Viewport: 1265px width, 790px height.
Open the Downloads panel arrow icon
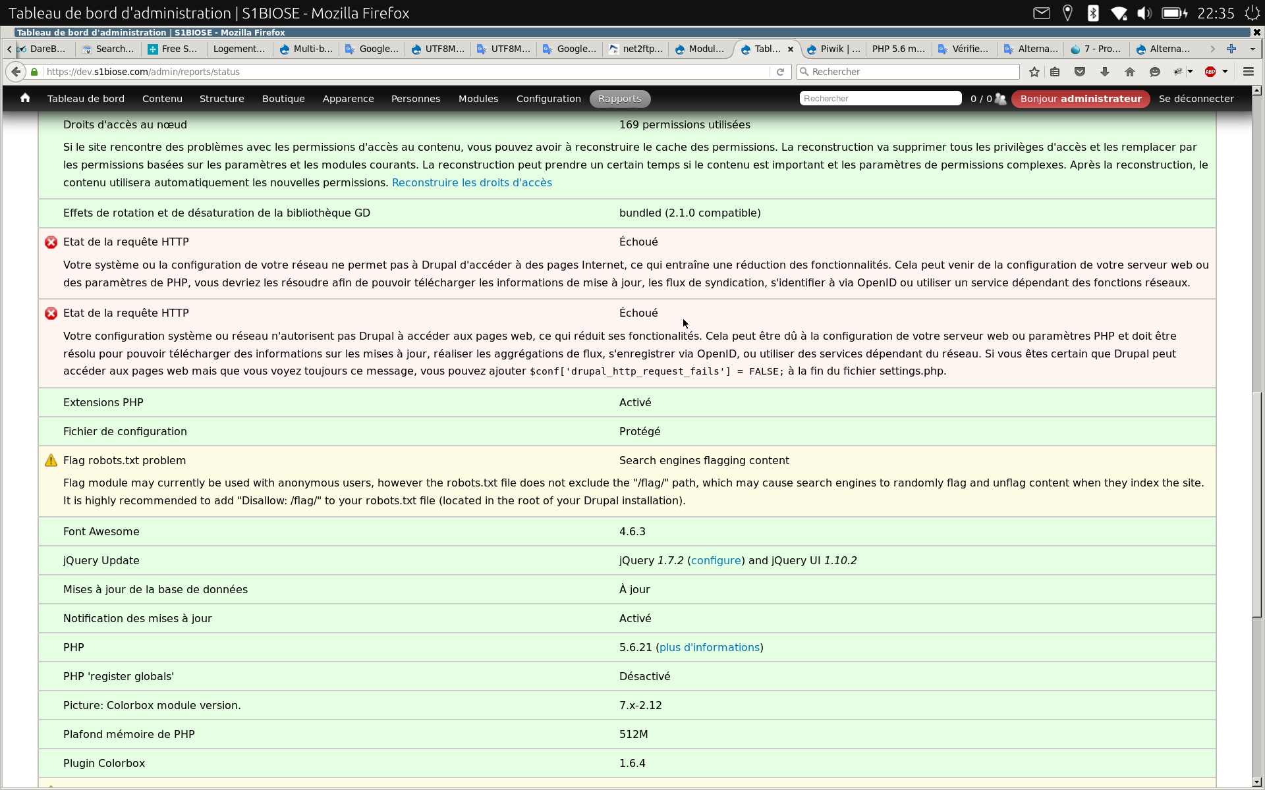1104,72
